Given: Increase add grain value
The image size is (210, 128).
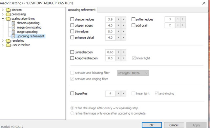Looking at the screenshot, I should (x=183, y=25).
